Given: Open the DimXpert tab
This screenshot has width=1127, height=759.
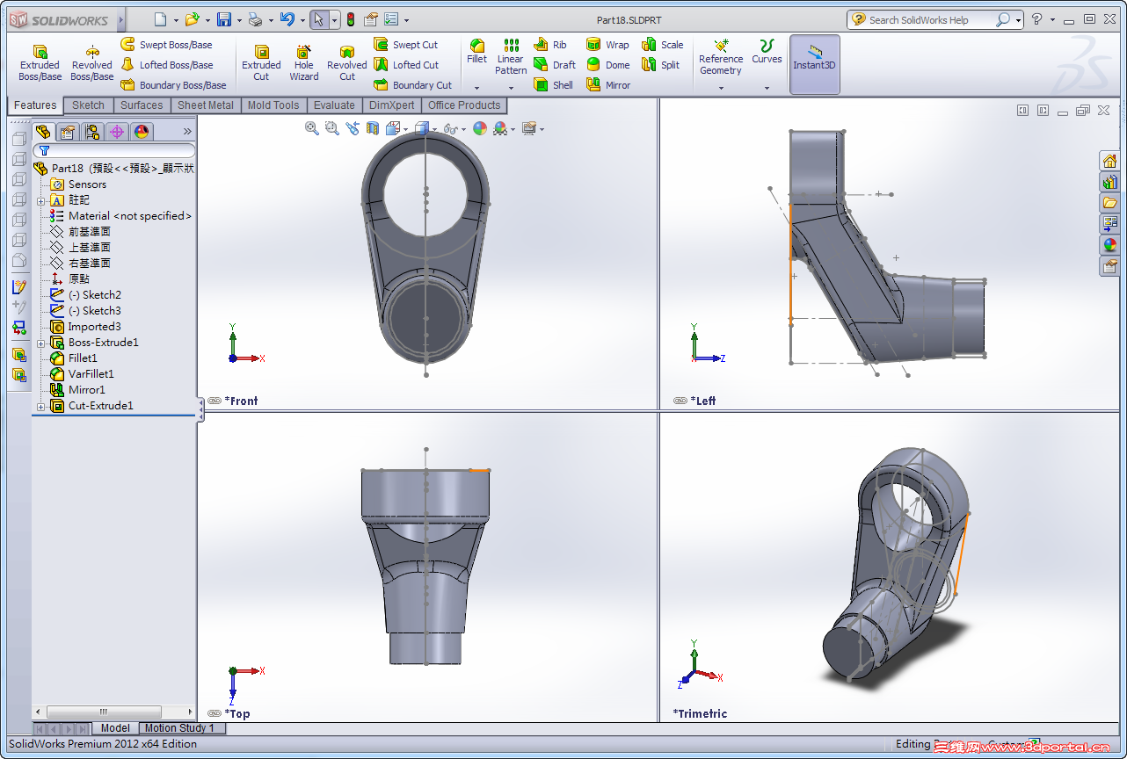Looking at the screenshot, I should point(391,105).
